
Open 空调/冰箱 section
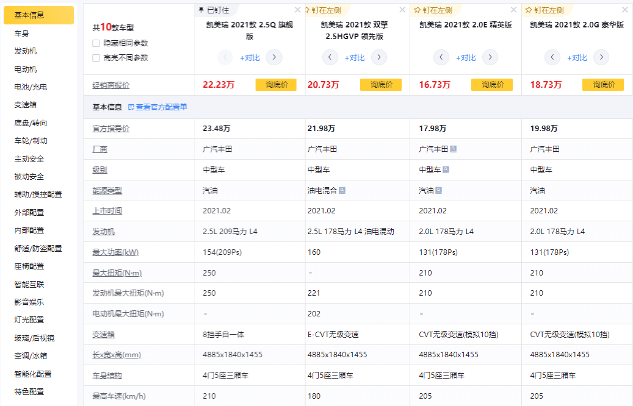[31, 355]
